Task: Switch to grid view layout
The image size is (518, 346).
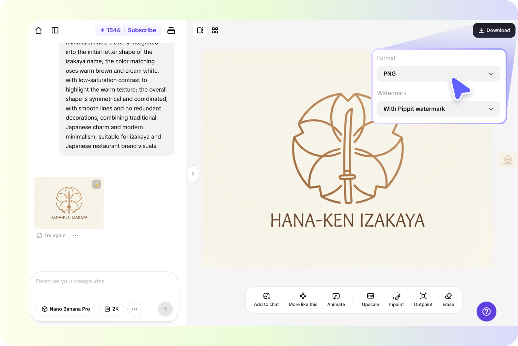Action: pos(215,30)
